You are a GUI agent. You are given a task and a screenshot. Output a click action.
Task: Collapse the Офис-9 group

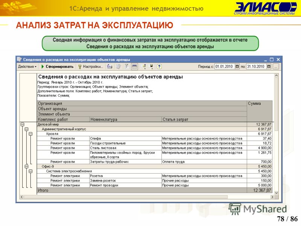coord(26,166)
